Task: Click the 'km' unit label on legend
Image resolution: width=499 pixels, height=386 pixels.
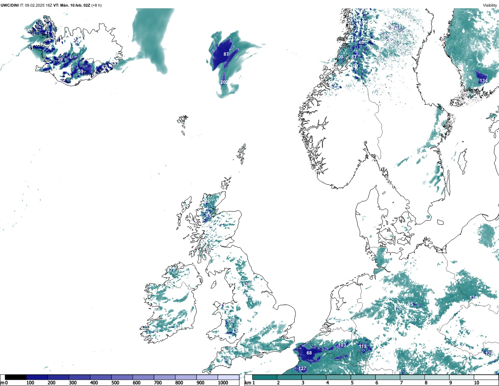Action: [247, 383]
